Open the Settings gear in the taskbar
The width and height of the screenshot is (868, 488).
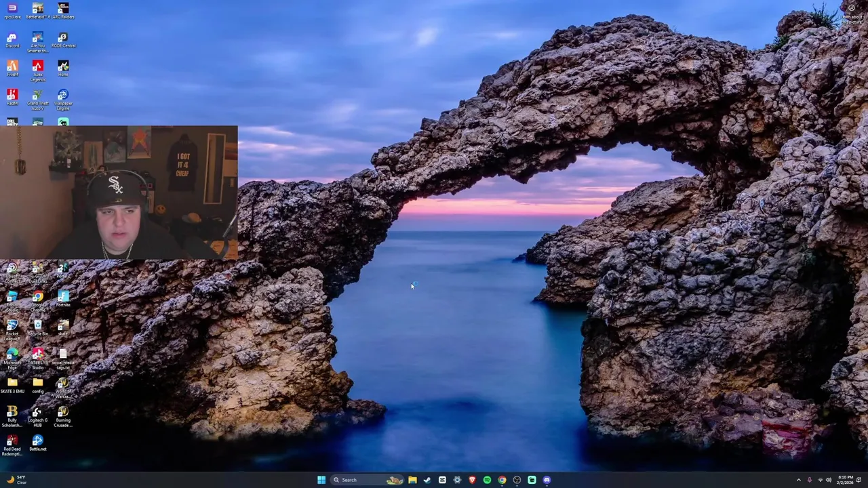(457, 480)
